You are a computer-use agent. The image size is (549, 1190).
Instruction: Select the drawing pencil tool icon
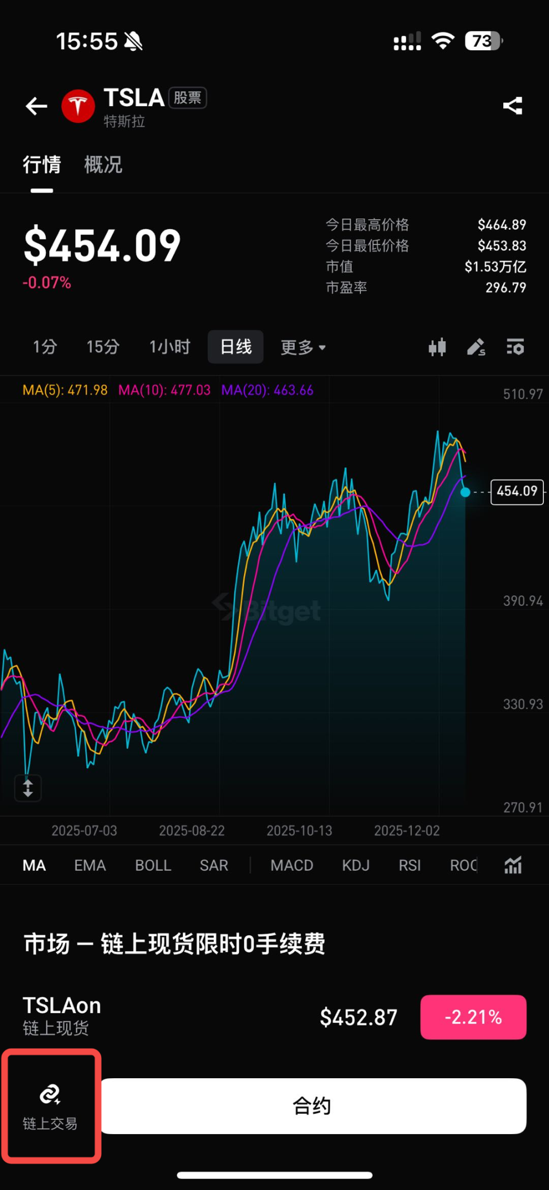476,347
